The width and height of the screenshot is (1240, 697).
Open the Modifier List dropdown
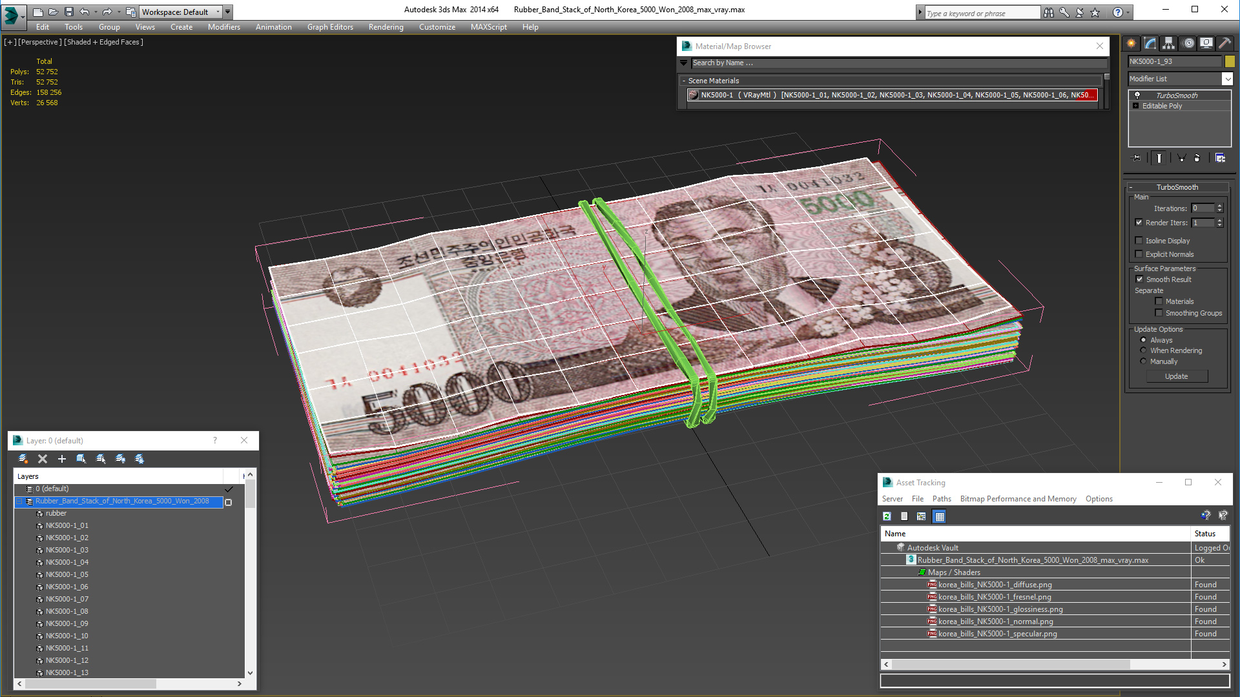[x=1228, y=79]
